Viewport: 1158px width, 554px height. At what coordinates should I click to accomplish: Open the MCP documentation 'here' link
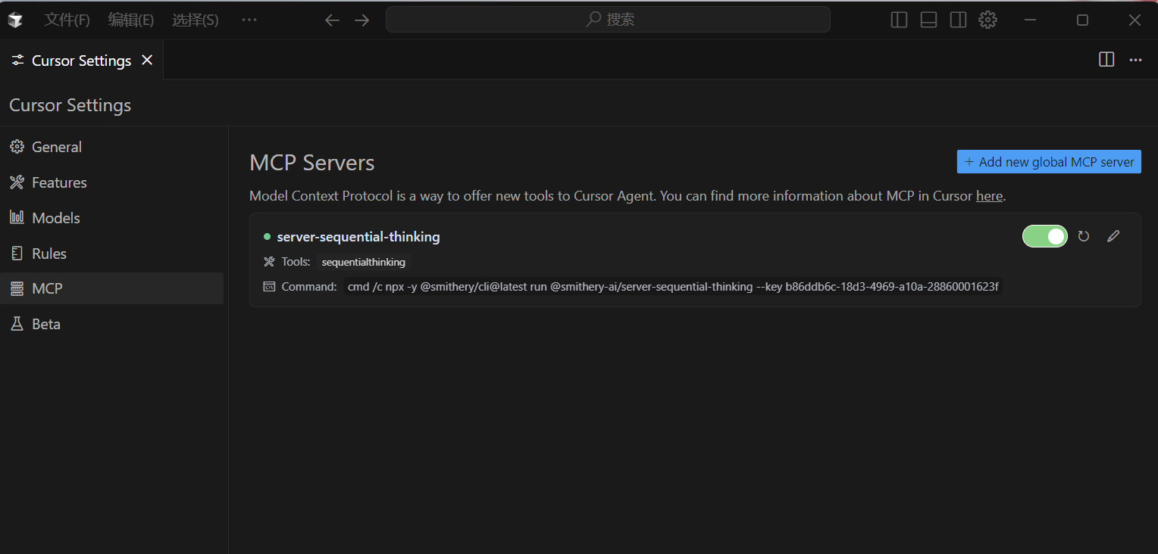(989, 195)
